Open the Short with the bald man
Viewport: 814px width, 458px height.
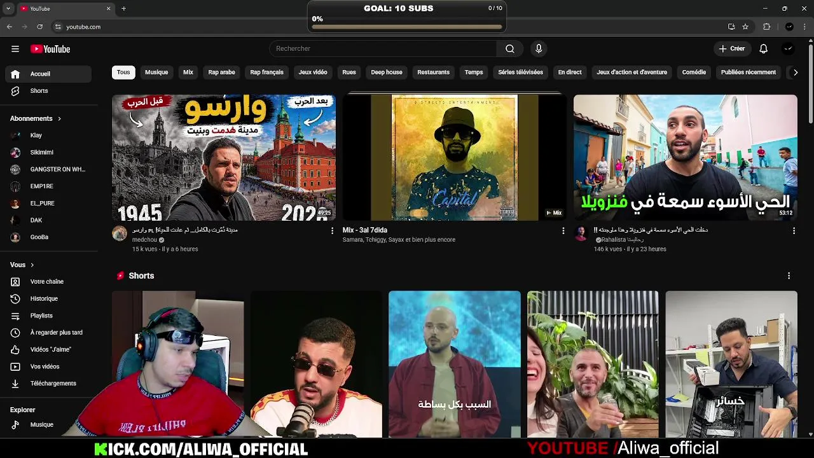455,364
